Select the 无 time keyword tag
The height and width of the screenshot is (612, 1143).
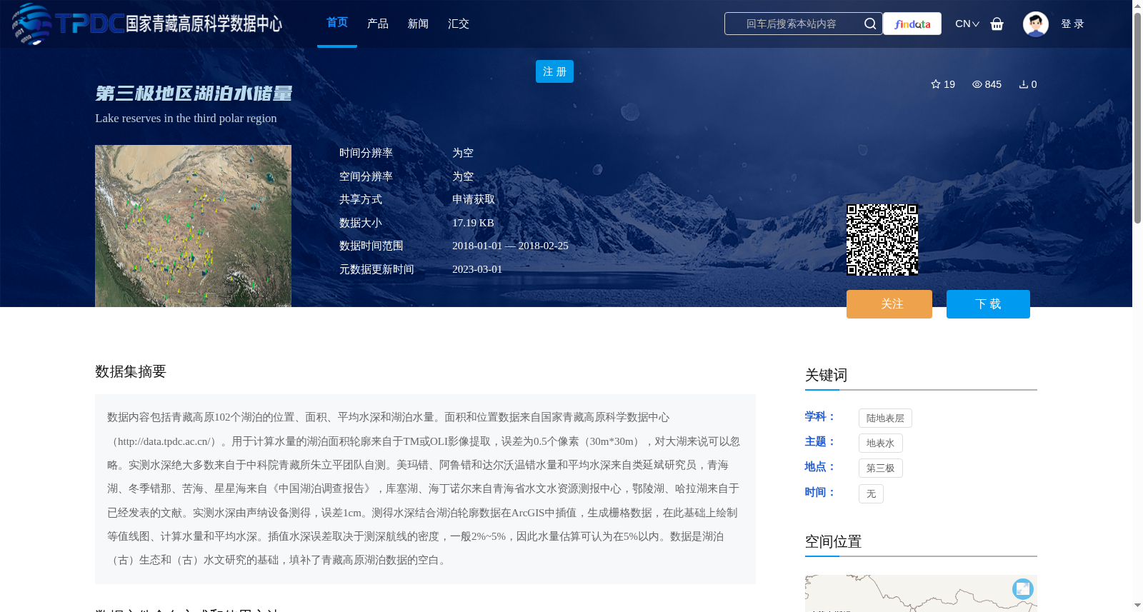click(x=871, y=494)
